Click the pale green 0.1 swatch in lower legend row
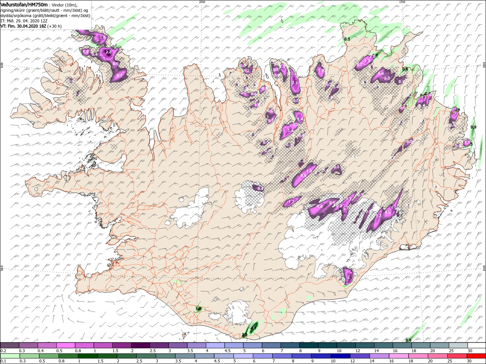 click(9, 356)
